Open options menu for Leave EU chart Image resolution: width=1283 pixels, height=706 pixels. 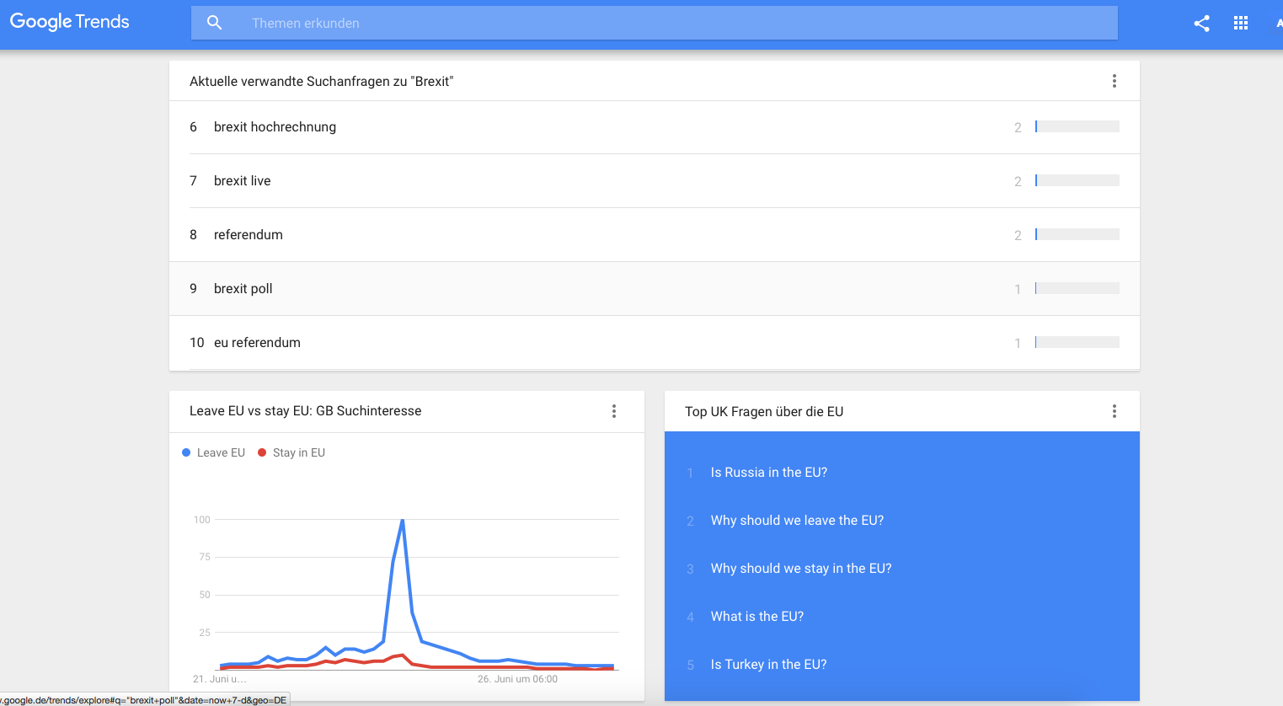pos(613,411)
